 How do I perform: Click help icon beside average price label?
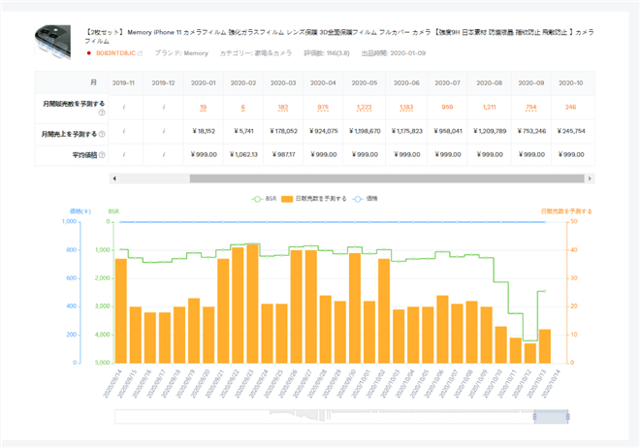(102, 153)
